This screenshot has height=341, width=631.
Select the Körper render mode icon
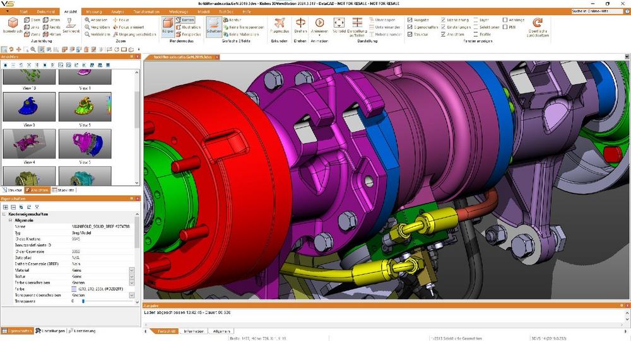pos(168,25)
